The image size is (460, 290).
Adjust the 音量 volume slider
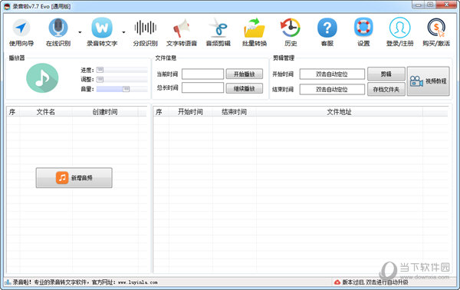[122, 89]
